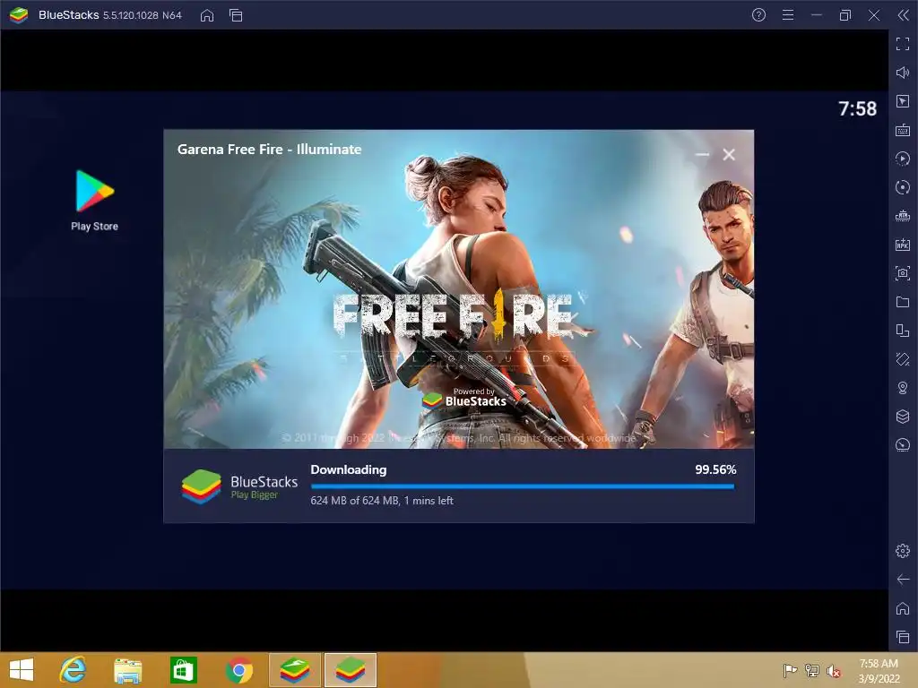918x688 pixels.
Task: Open BlueStacks settings gear icon
Action: tap(903, 551)
